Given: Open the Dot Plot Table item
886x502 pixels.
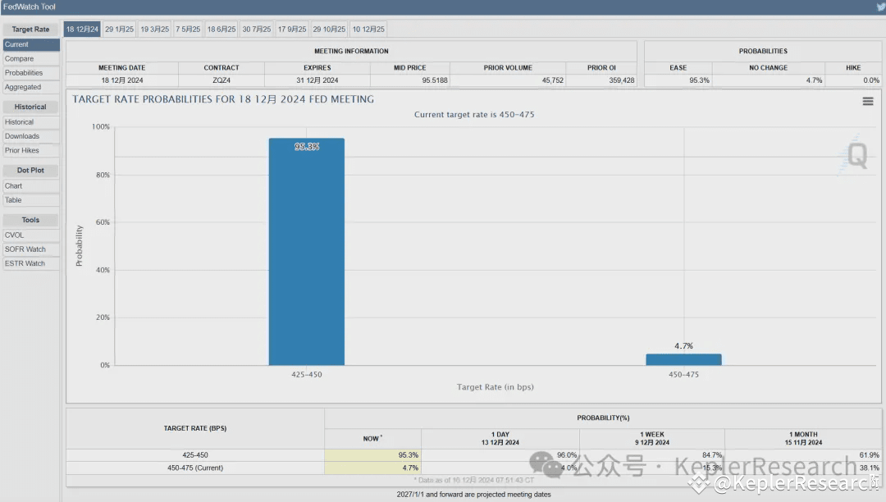Looking at the screenshot, I should tap(31, 200).
